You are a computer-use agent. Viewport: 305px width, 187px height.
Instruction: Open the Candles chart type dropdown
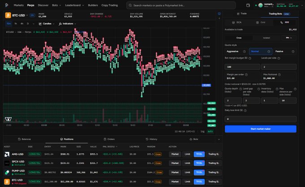tap(46, 24)
